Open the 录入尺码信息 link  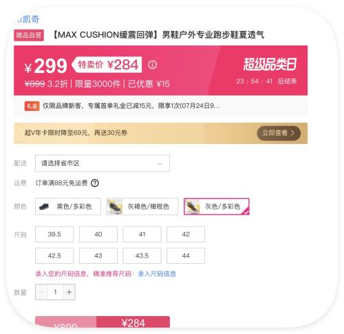pos(157,273)
